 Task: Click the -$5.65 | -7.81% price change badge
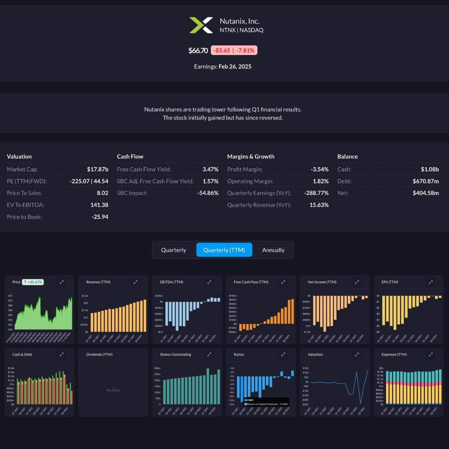click(x=234, y=50)
